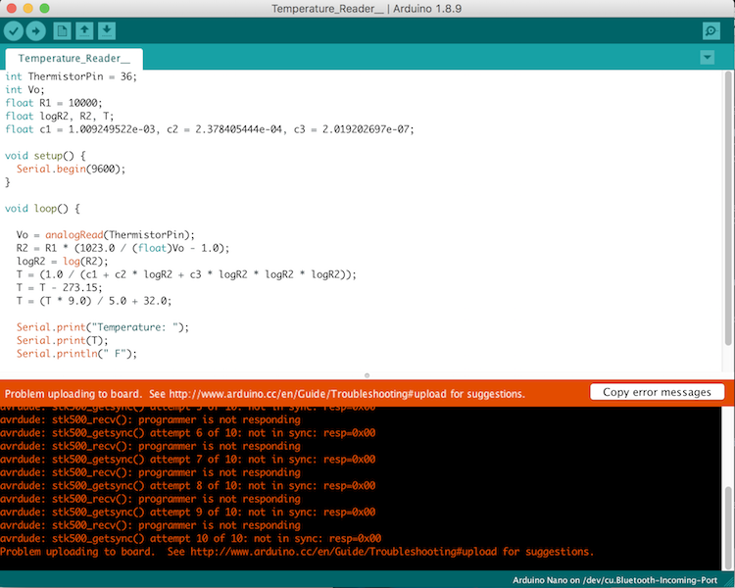This screenshot has height=588, width=735.
Task: Click the orange 'Problem uploading to board' status message
Action: pos(265,394)
